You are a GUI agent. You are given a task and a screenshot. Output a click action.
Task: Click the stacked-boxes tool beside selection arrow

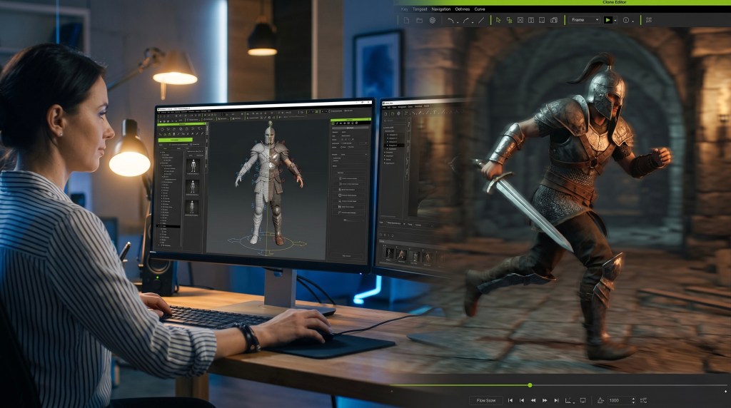click(509, 20)
